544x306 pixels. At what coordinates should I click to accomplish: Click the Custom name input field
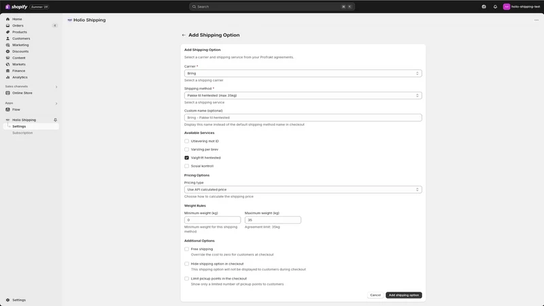coord(303,118)
